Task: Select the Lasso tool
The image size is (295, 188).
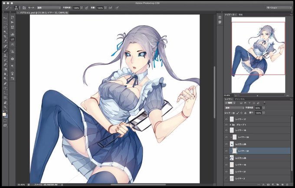Action: (5, 27)
